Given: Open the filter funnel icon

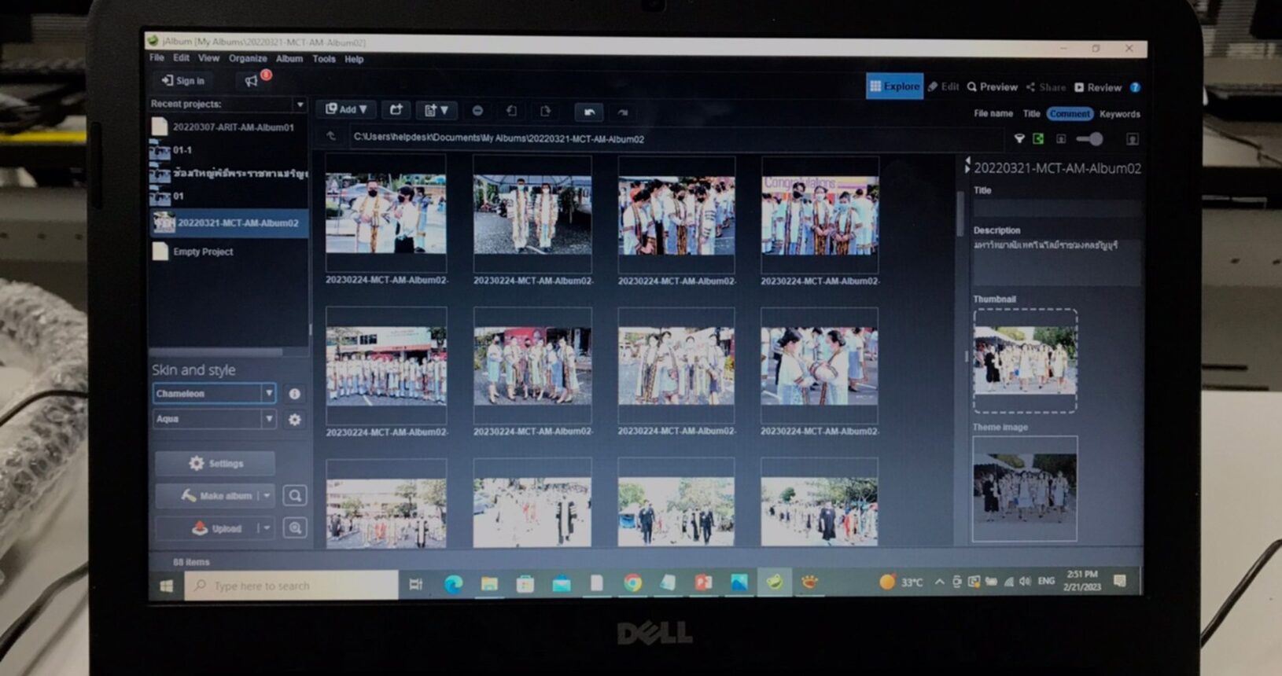Looking at the screenshot, I should click(x=1019, y=139).
